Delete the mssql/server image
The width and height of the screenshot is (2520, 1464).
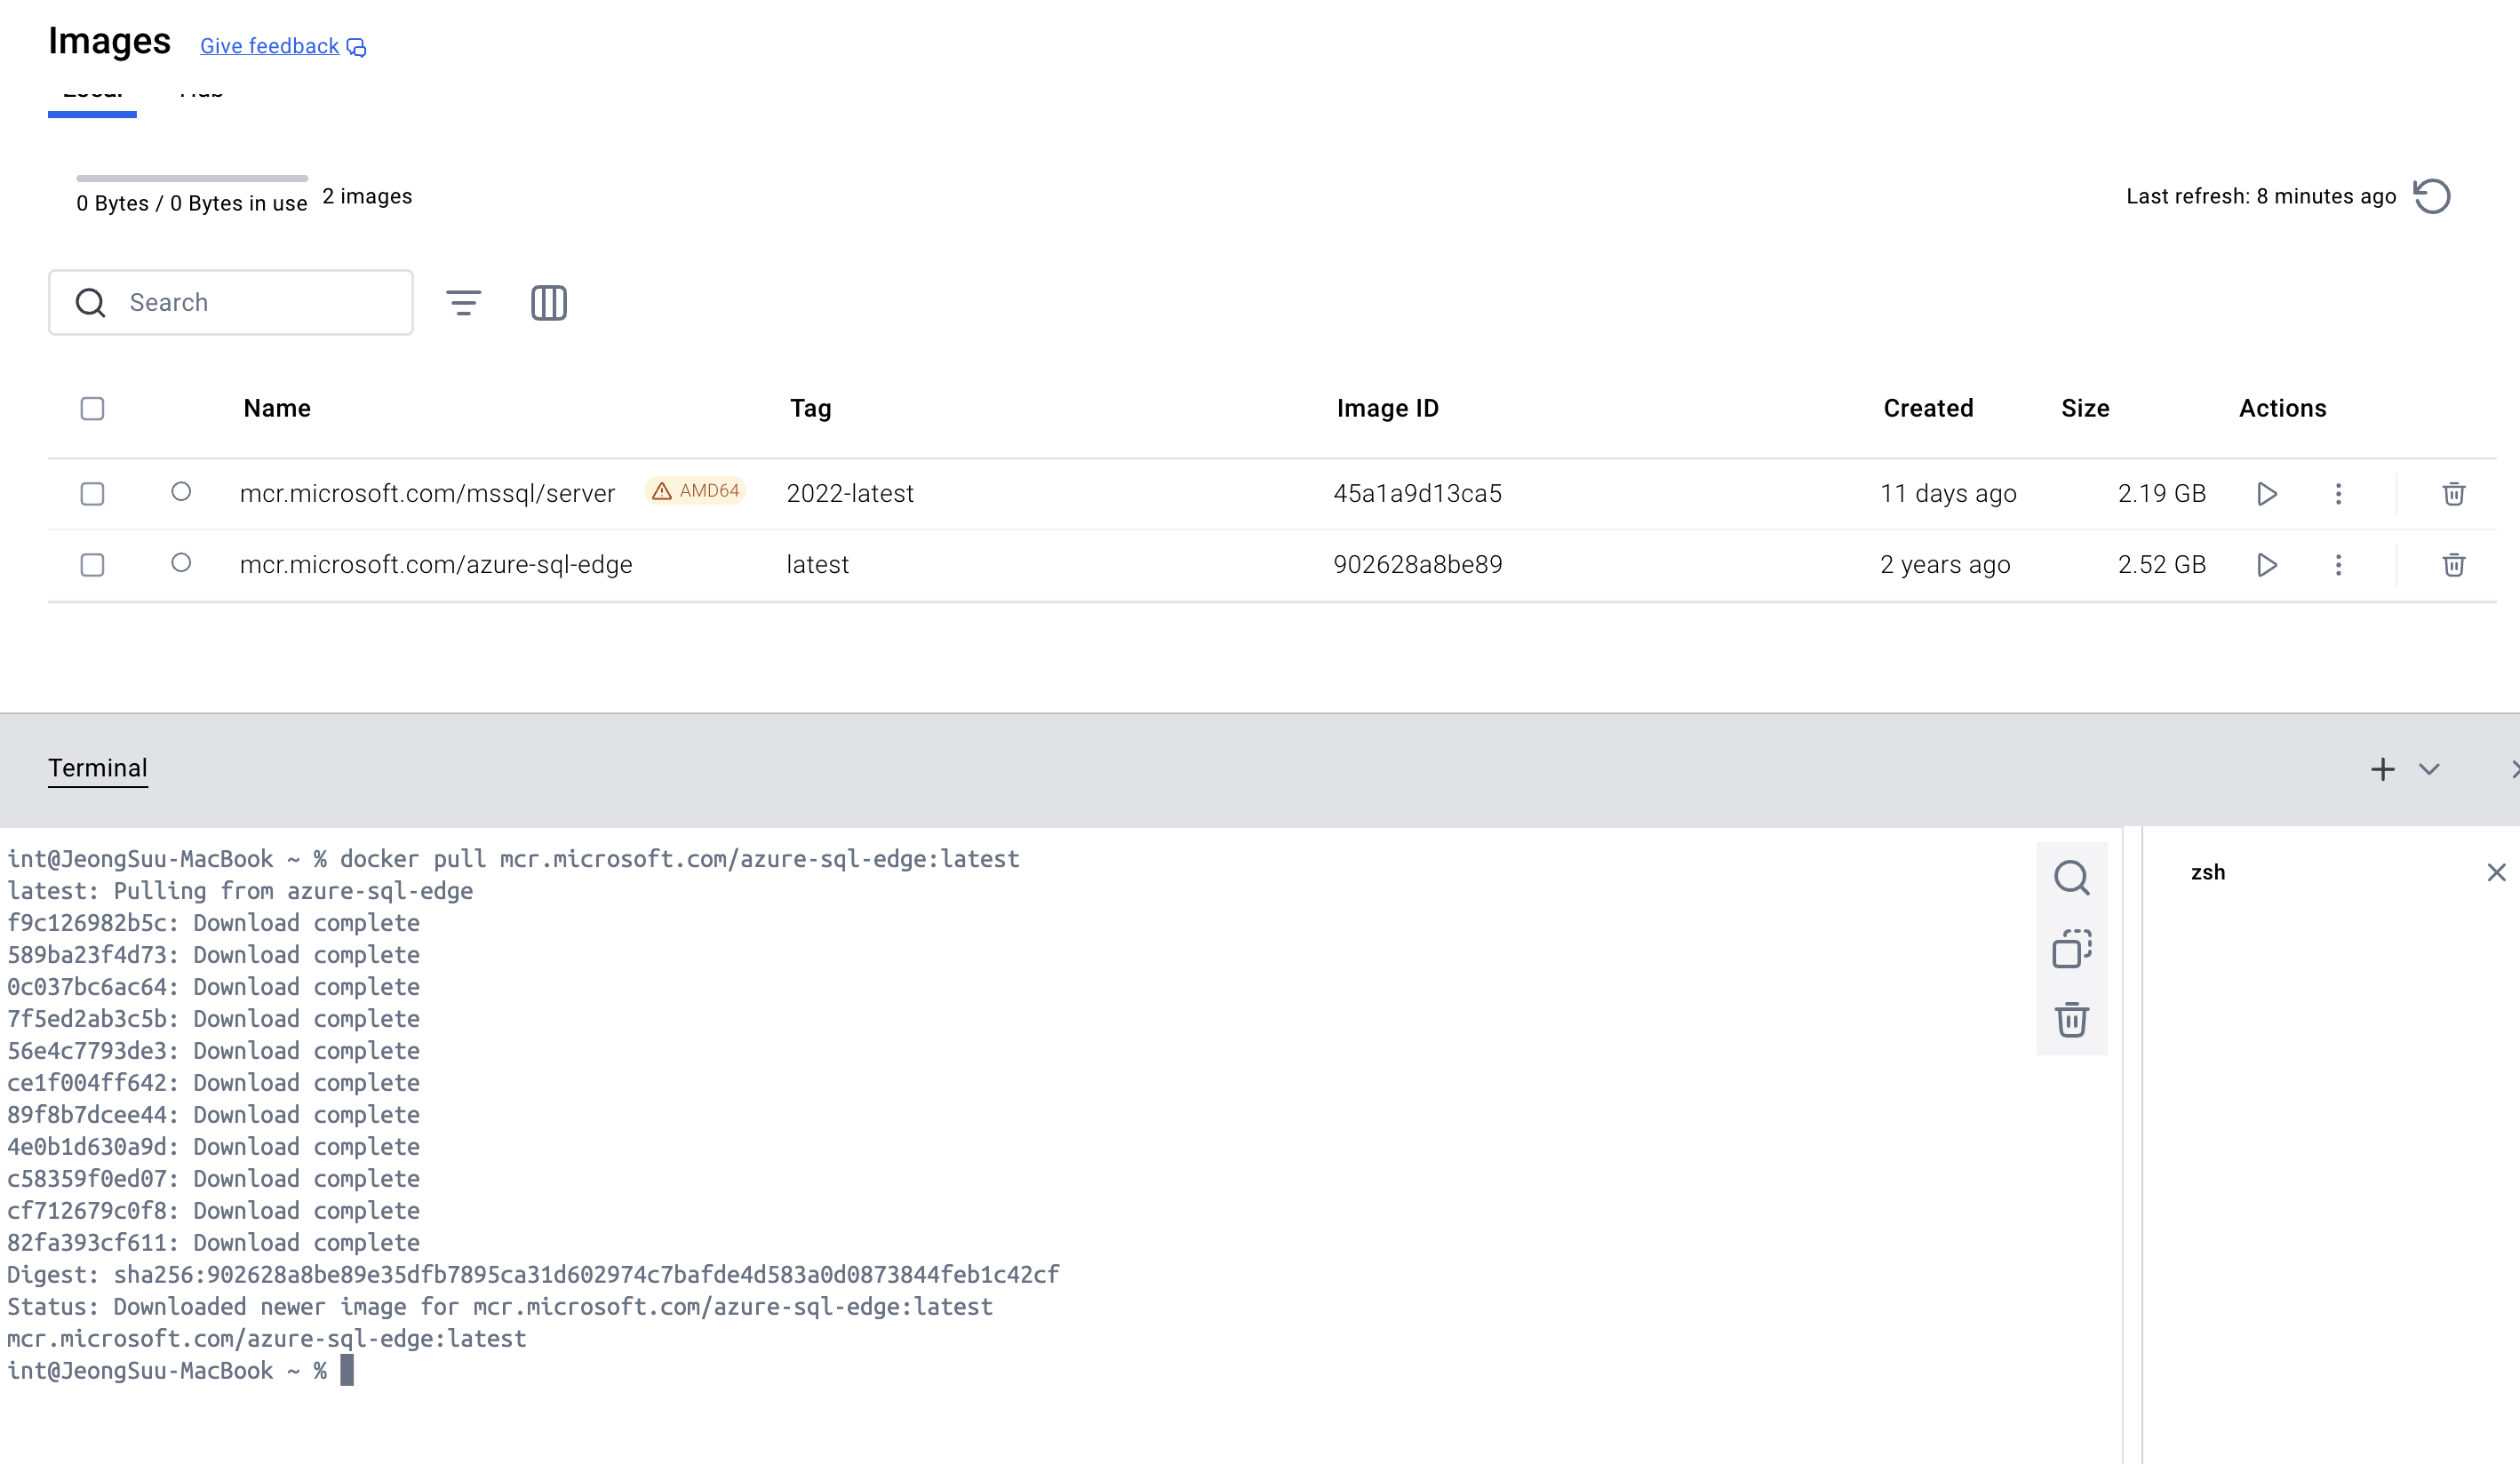2453,494
